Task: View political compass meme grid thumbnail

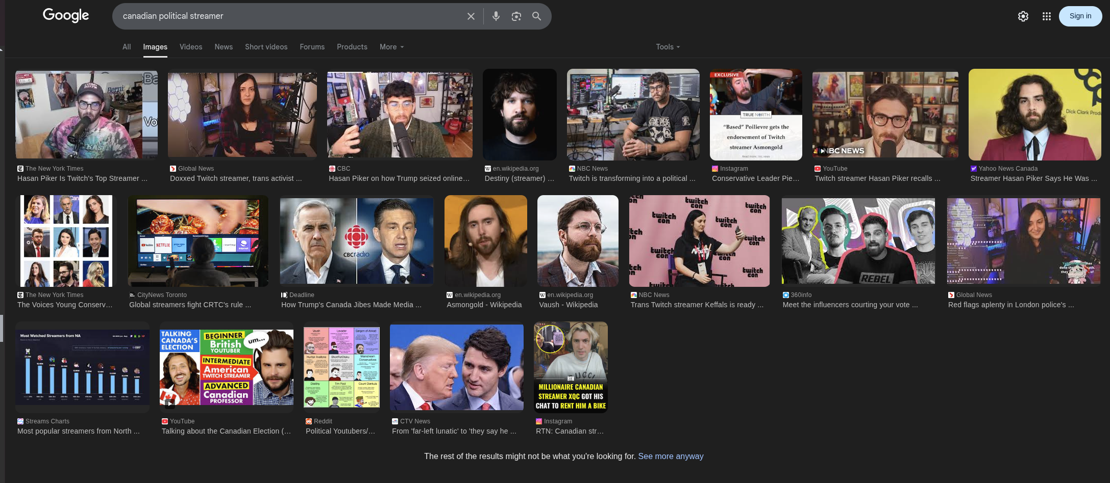Action: (341, 367)
